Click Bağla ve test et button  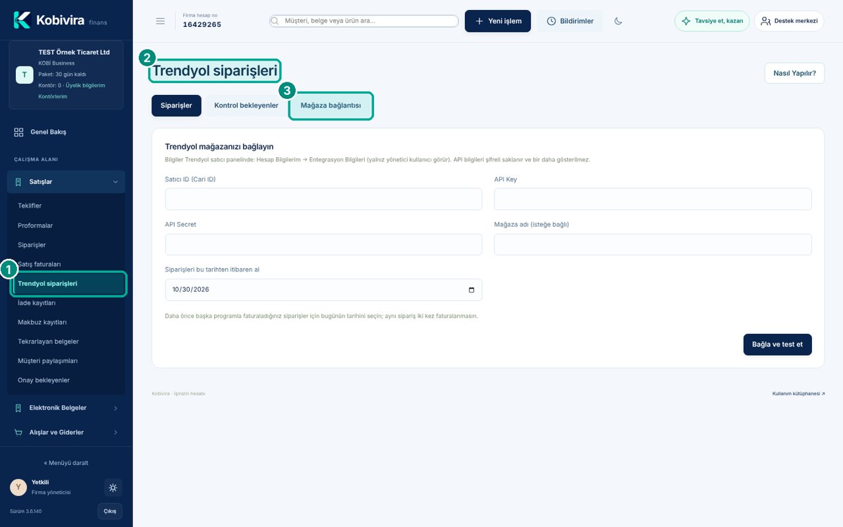[778, 345]
